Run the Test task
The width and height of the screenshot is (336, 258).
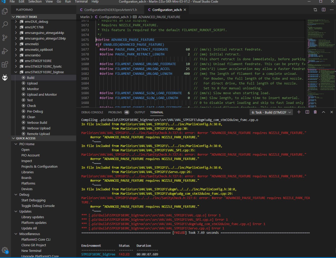point(30,100)
